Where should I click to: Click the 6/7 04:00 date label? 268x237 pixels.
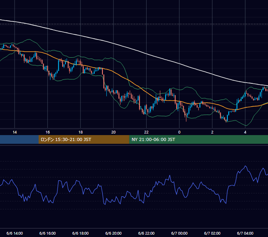click(x=245, y=233)
